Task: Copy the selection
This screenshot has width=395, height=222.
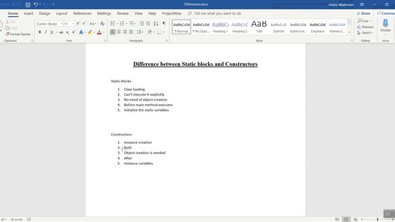Action: click(11, 28)
